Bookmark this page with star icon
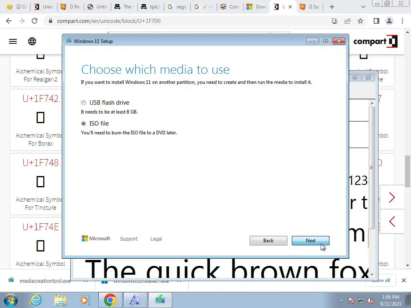 (x=360, y=21)
